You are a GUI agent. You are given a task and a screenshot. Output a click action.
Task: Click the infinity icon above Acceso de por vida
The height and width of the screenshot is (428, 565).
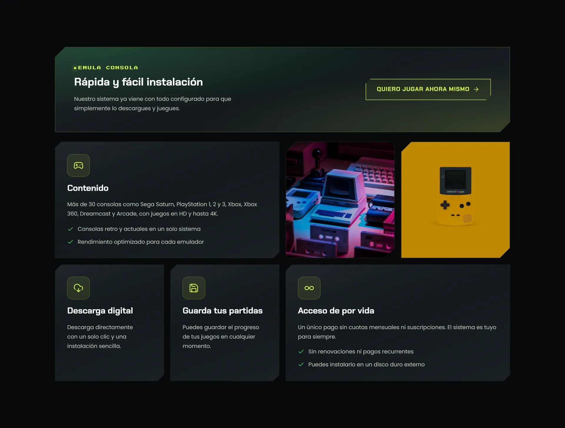pos(309,288)
